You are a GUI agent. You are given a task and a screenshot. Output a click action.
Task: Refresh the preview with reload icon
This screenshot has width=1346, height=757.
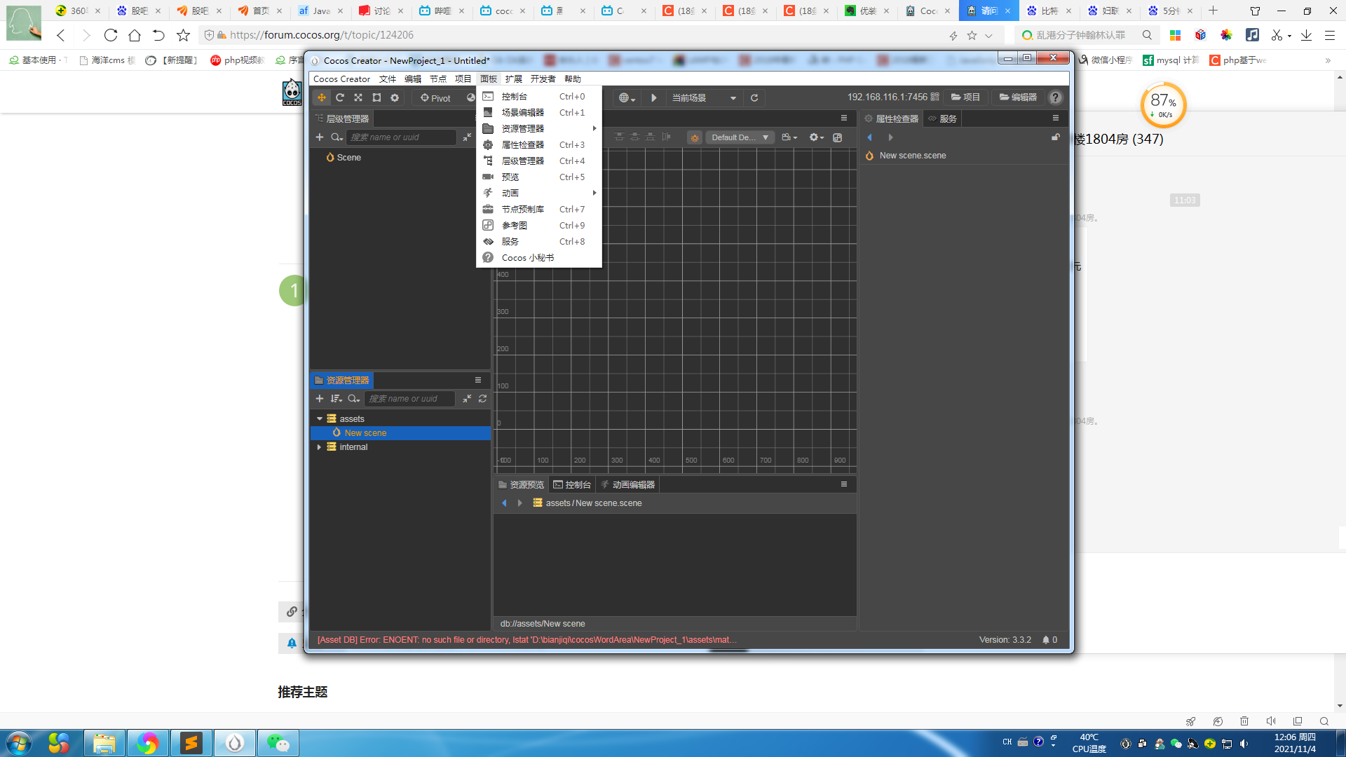pos(754,98)
